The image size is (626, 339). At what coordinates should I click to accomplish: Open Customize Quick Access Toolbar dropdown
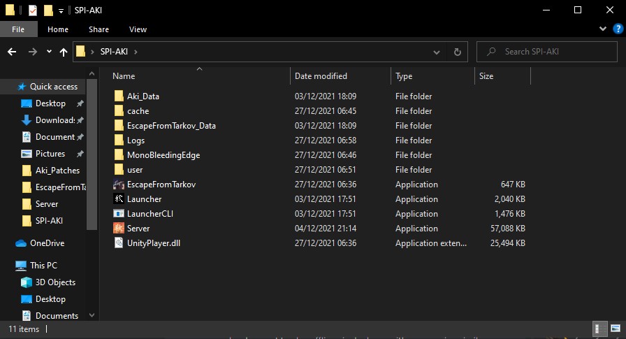click(x=61, y=11)
